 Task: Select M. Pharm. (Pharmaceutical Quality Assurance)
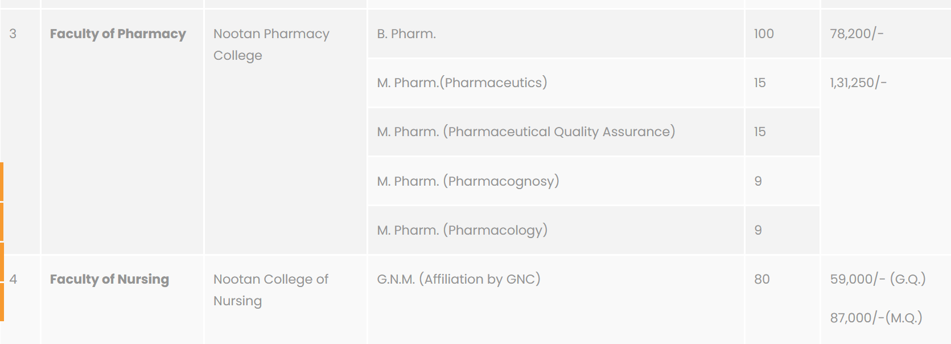pos(525,132)
